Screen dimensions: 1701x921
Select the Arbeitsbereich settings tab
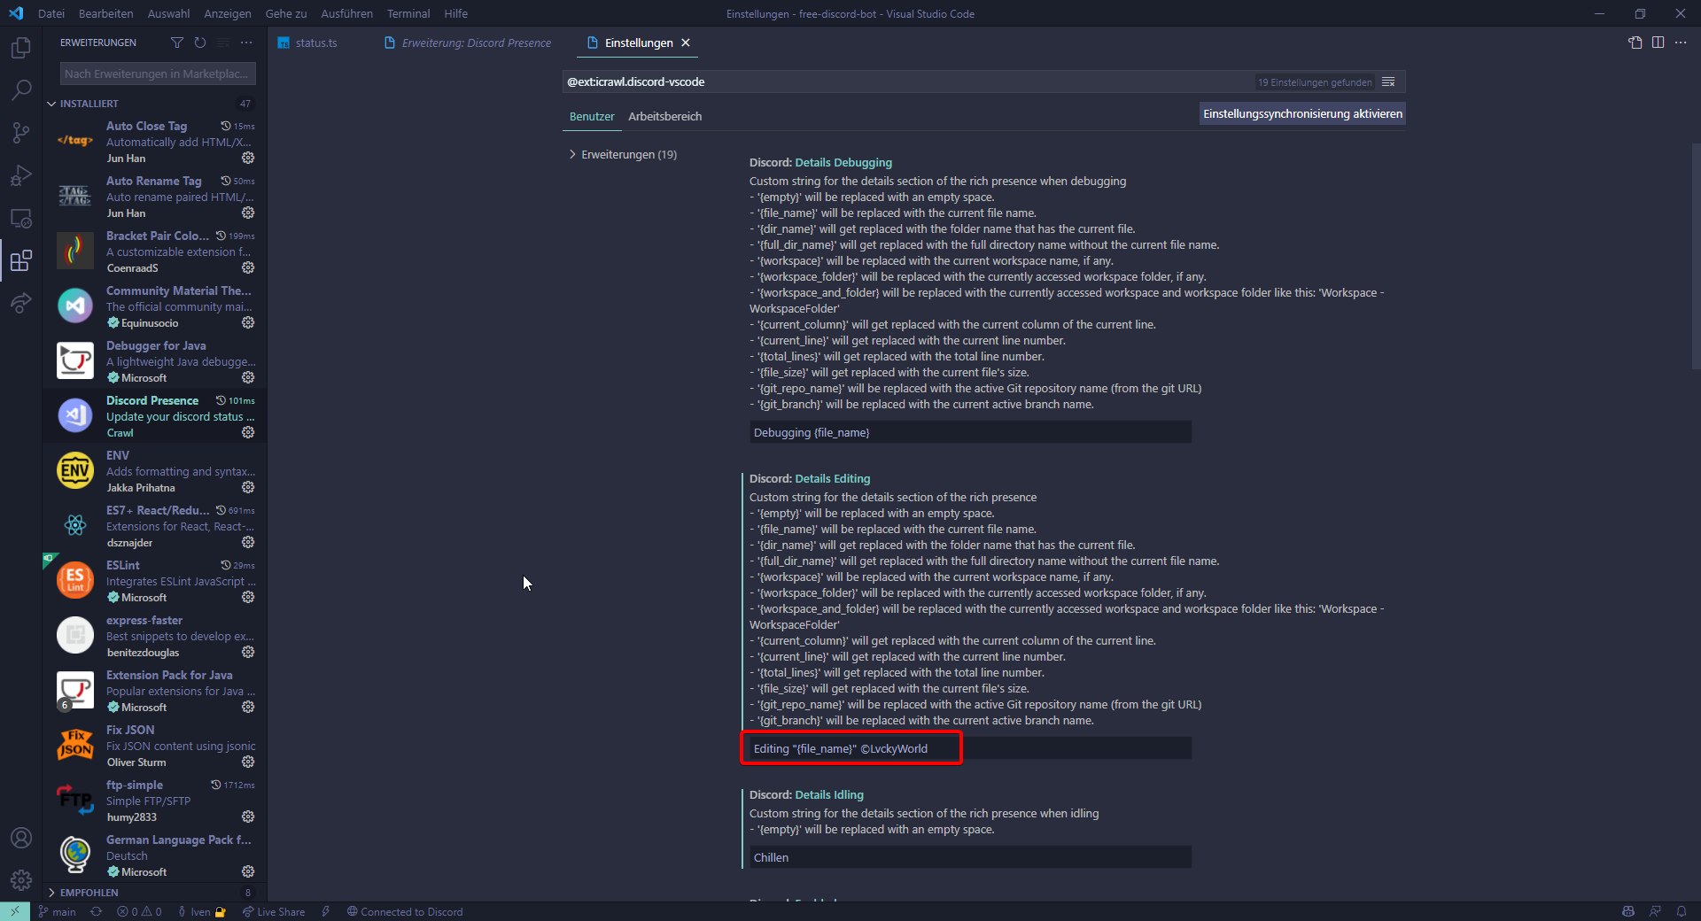[x=664, y=116]
